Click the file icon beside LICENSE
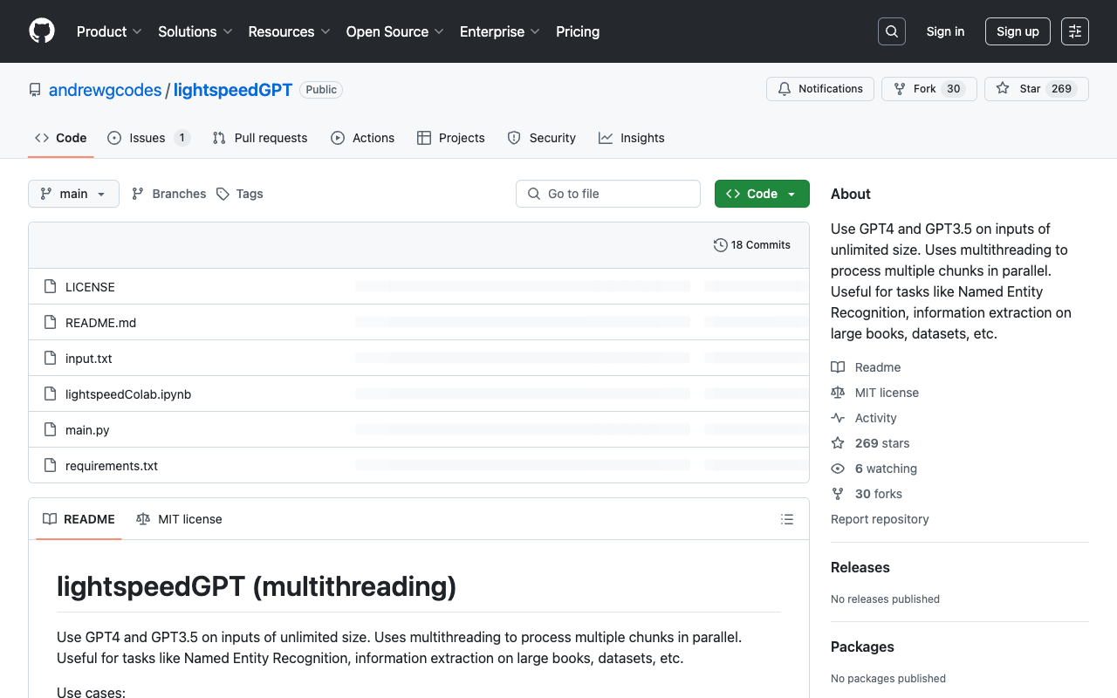Screen dimensions: 1117x698 pyautogui.click(x=51, y=287)
